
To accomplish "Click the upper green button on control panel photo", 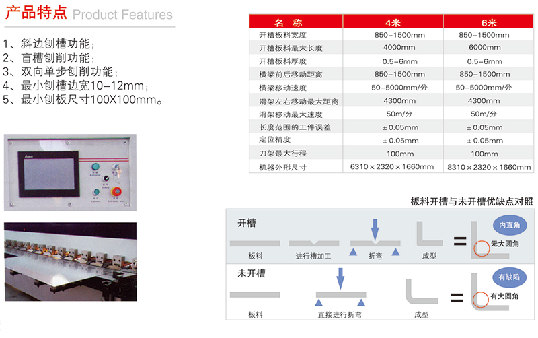I will pyautogui.click(x=95, y=166).
